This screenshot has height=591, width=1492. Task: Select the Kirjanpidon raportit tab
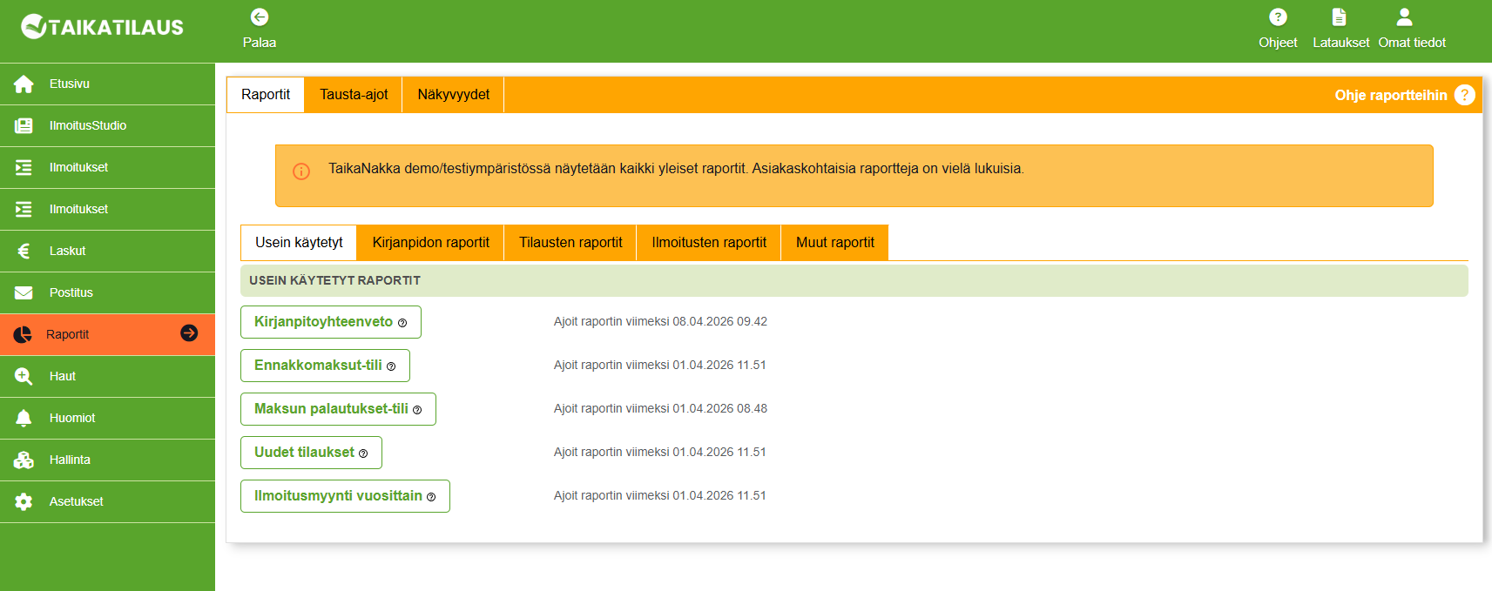pyautogui.click(x=430, y=243)
